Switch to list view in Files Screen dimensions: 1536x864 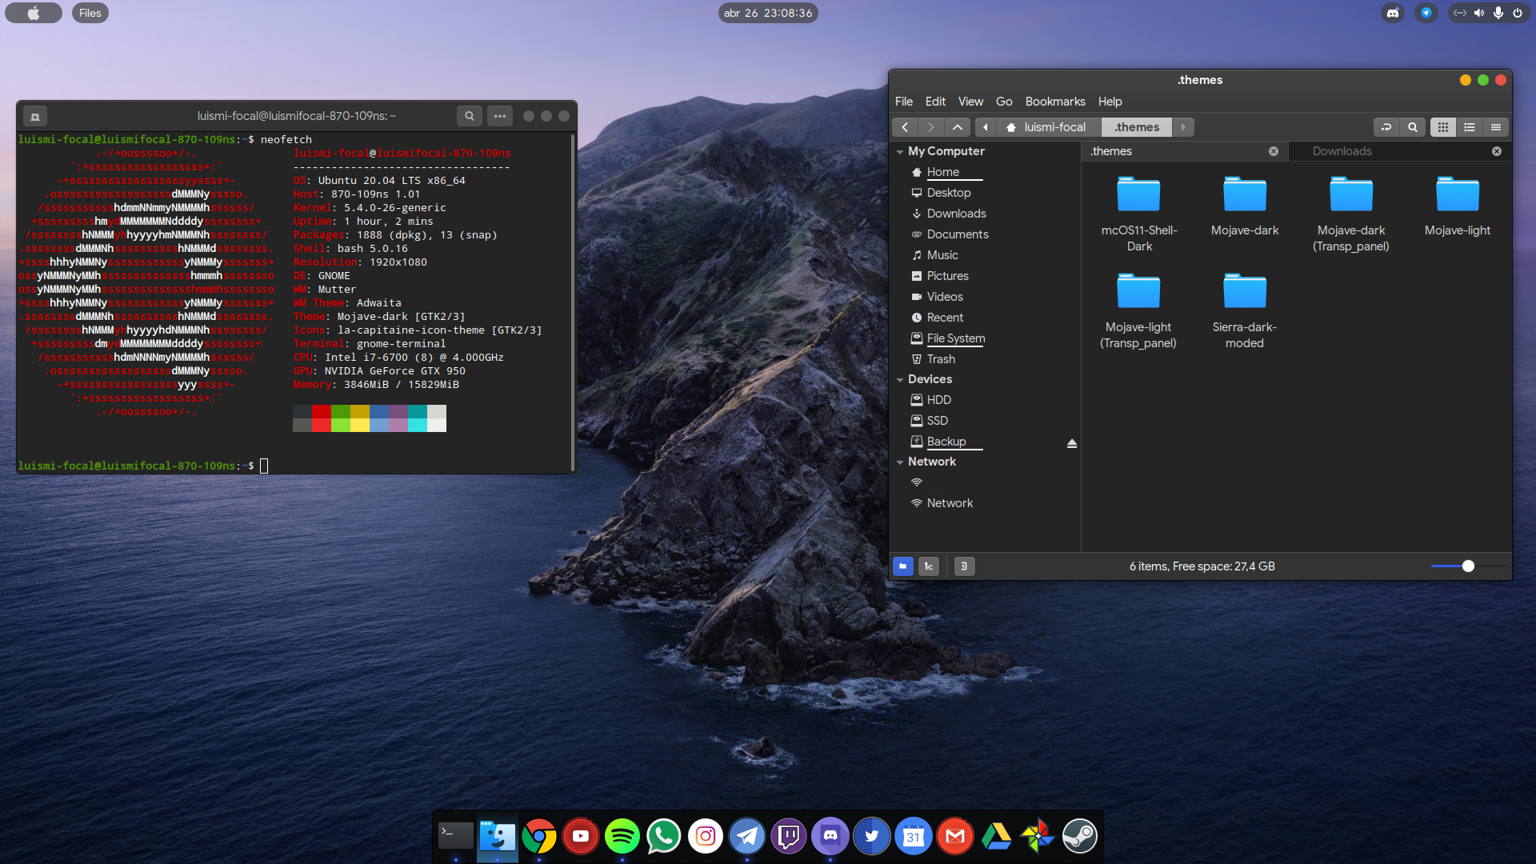tap(1470, 126)
